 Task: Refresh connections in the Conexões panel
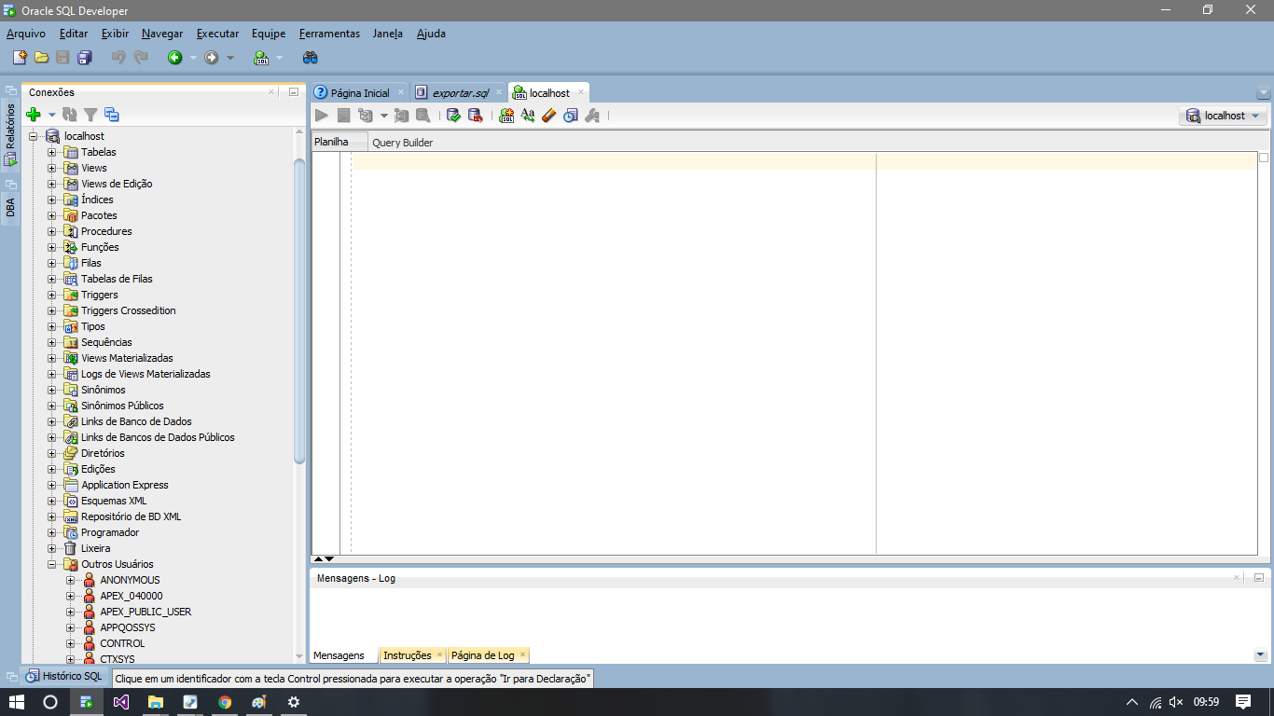[x=70, y=115]
